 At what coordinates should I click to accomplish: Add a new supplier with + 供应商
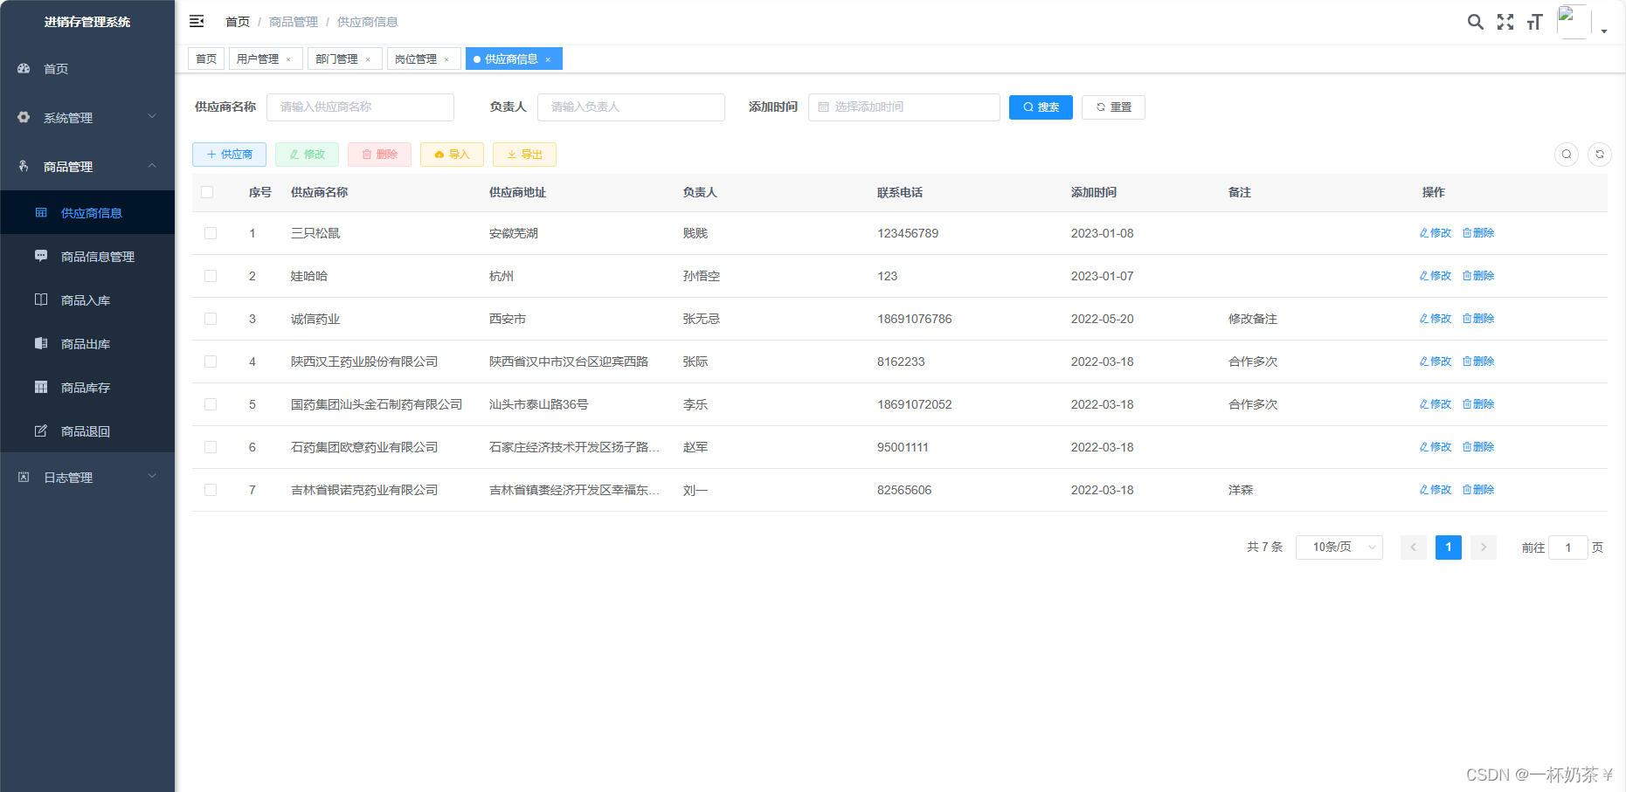coord(229,155)
